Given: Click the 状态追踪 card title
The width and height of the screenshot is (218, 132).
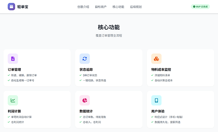Looking at the screenshot, I should pyautogui.click(x=86, y=69).
